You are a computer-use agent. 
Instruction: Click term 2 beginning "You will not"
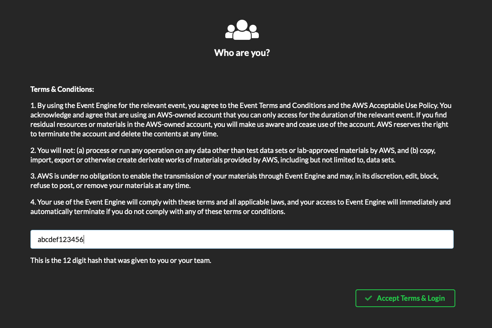click(x=56, y=151)
